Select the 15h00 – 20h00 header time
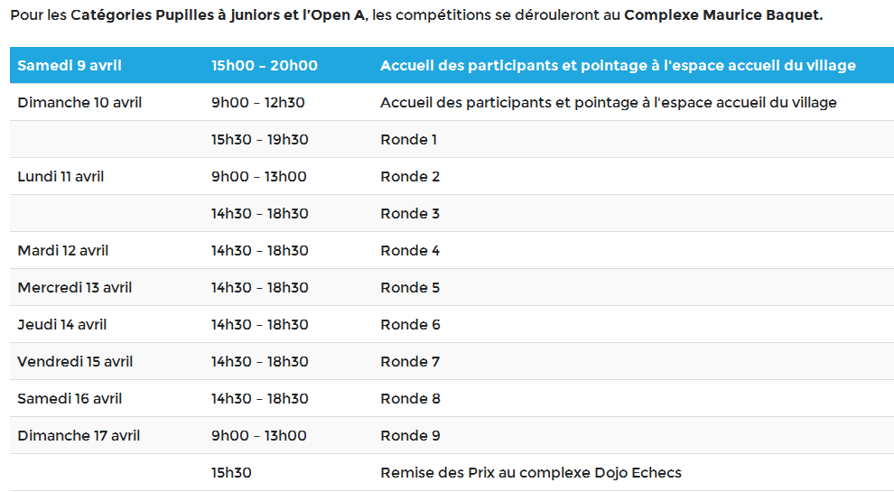Image resolution: width=894 pixels, height=492 pixels. click(x=265, y=66)
